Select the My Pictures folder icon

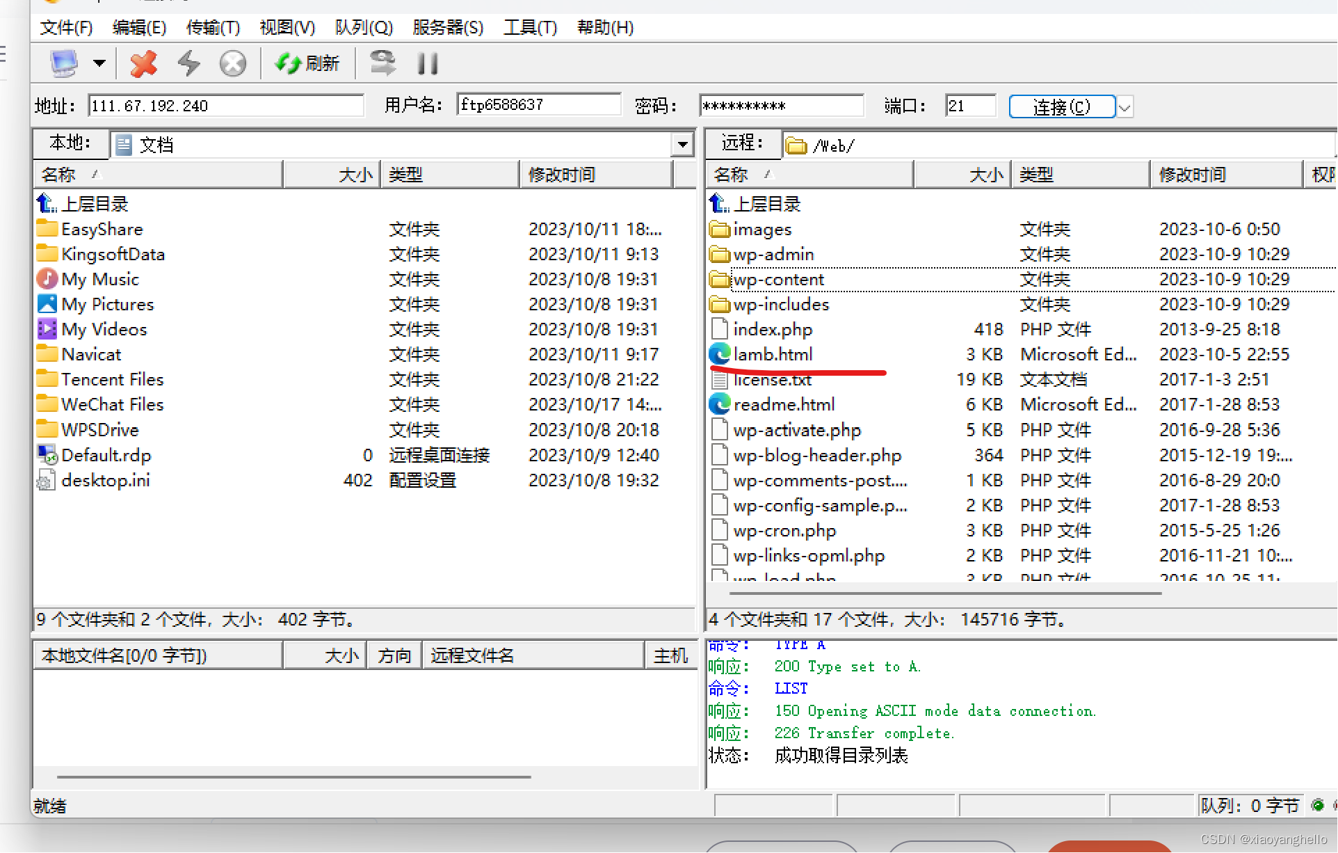coord(47,303)
